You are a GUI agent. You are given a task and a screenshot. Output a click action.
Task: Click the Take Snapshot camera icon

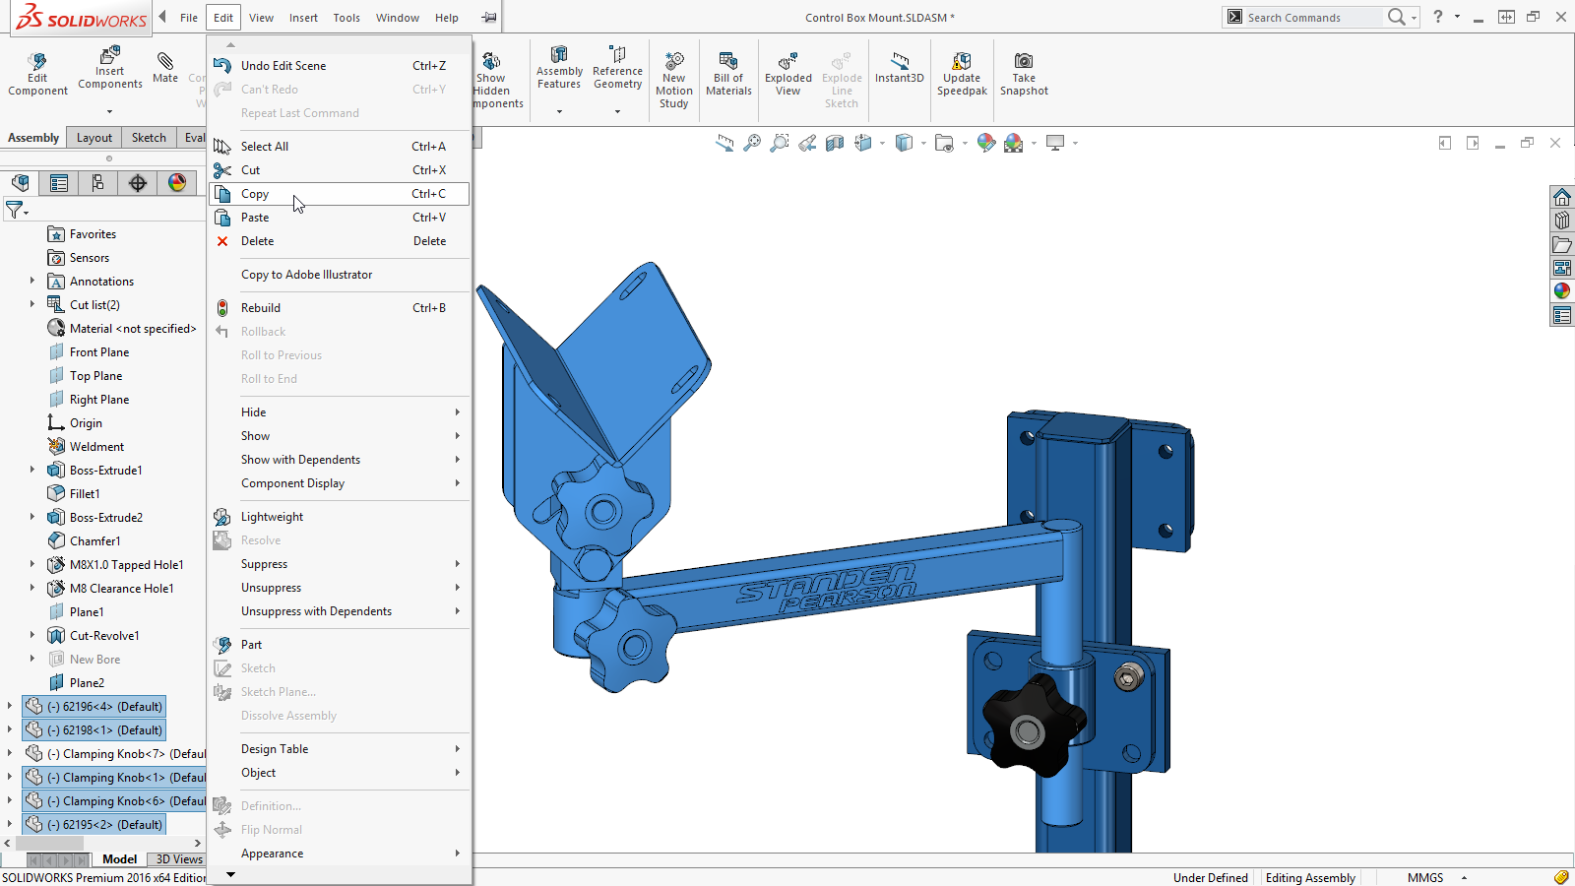[x=1024, y=62]
